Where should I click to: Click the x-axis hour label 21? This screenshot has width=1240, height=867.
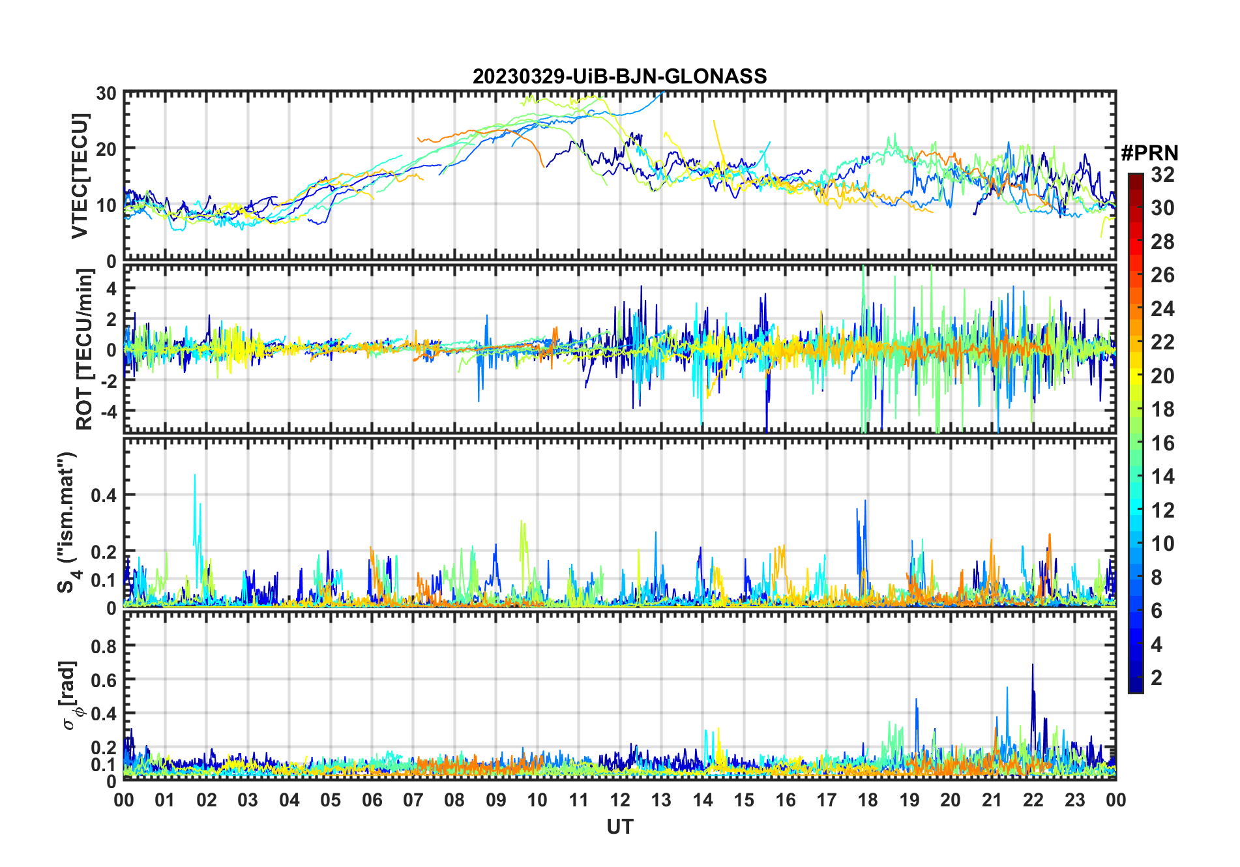coord(992,800)
